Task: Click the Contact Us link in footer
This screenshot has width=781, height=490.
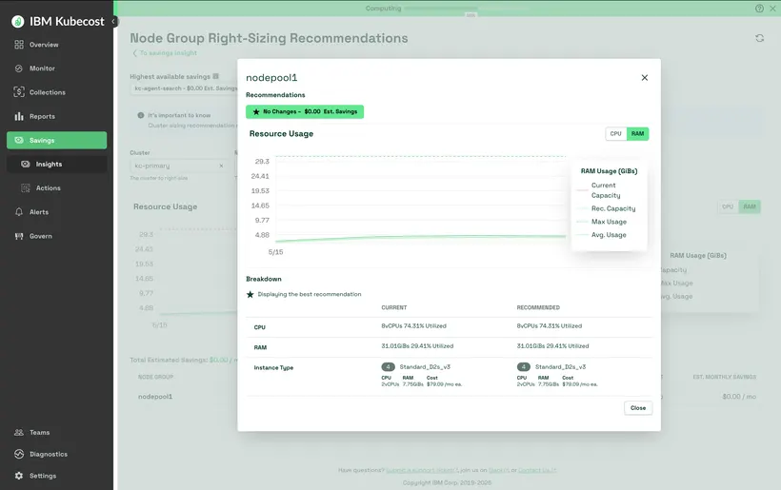Action: pyautogui.click(x=537, y=470)
